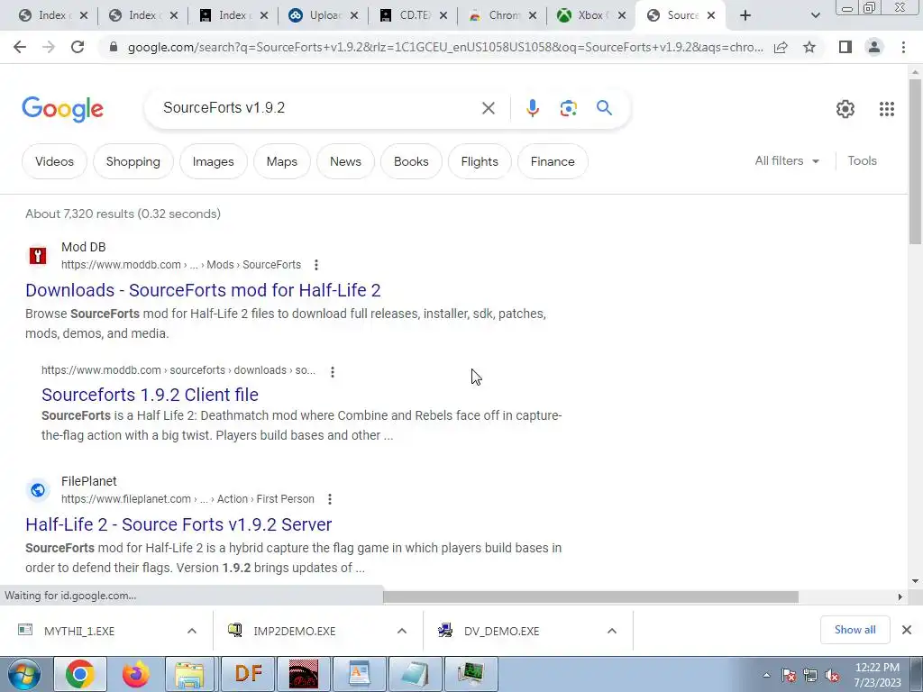Open Action Center flag tray icon
Image resolution: width=923 pixels, height=692 pixels.
[789, 676]
